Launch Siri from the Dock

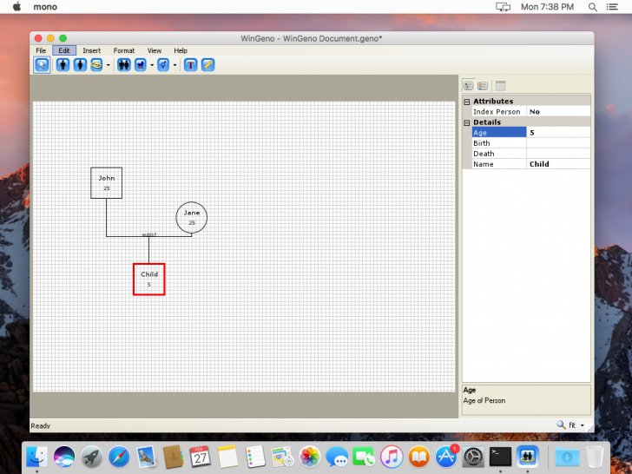pyautogui.click(x=64, y=457)
